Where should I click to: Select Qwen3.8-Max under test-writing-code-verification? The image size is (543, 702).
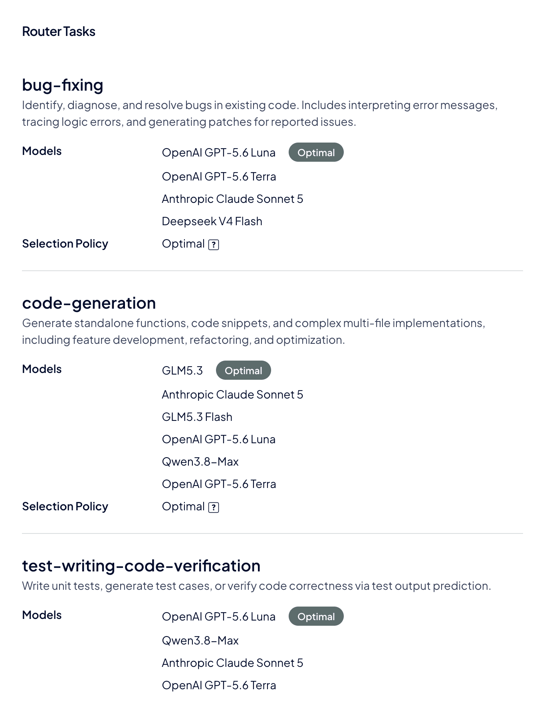click(200, 641)
